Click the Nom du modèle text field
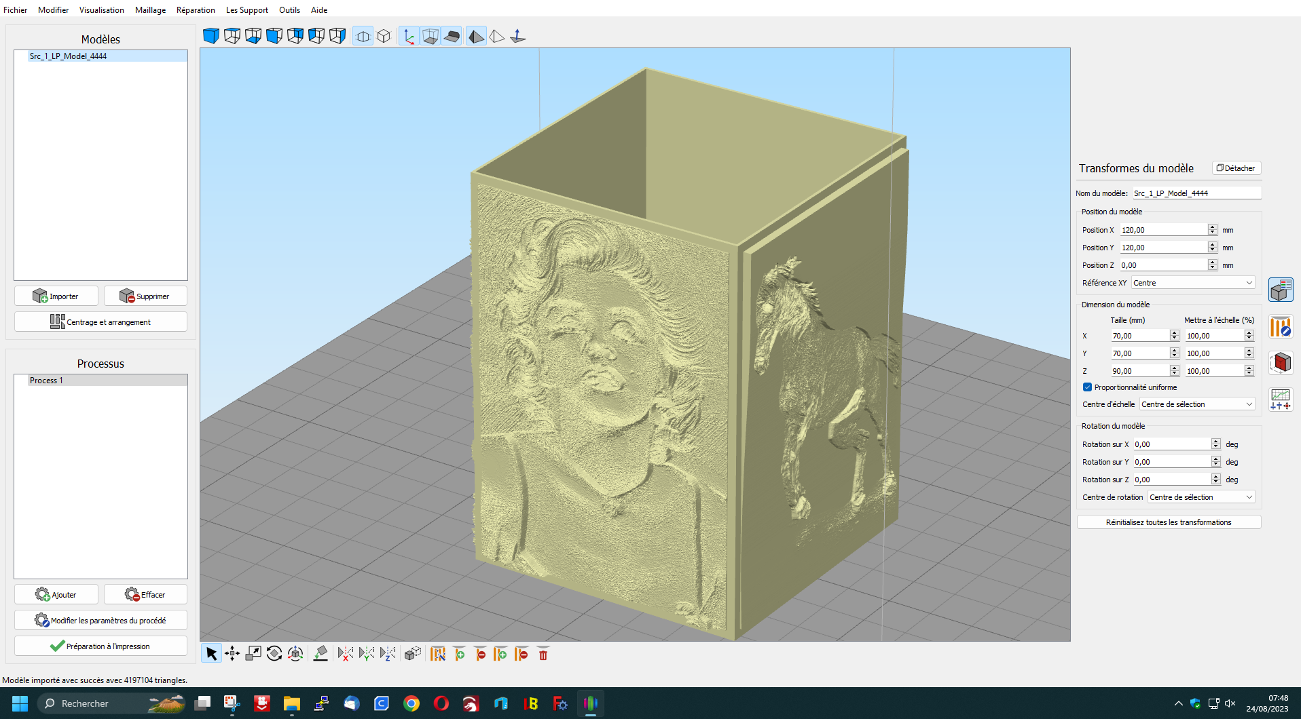The height and width of the screenshot is (719, 1301). click(x=1196, y=193)
